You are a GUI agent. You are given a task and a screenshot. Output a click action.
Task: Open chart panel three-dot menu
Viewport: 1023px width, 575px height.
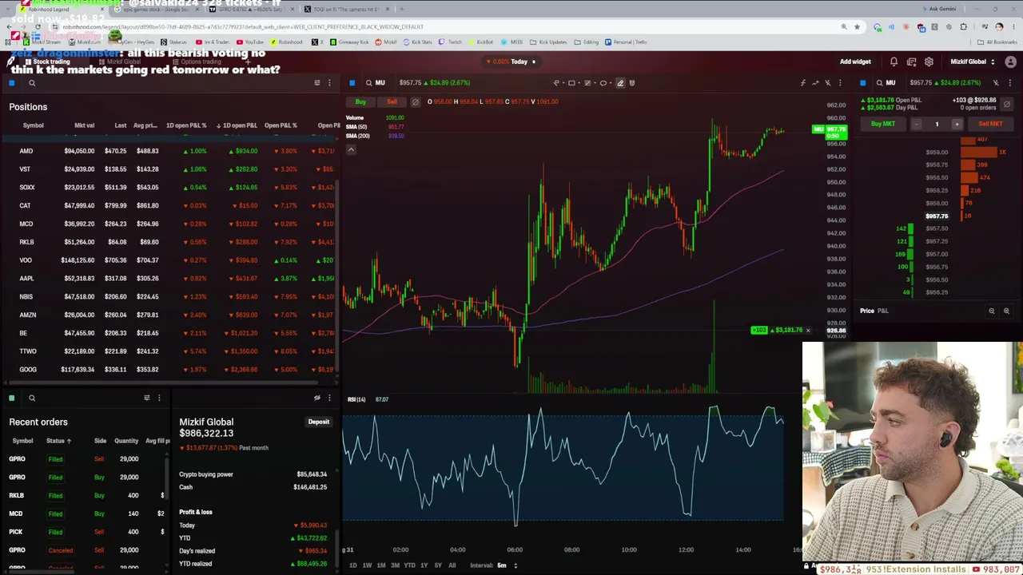point(840,83)
